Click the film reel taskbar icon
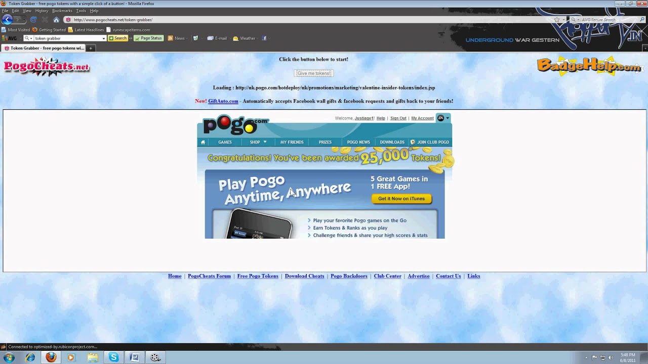The height and width of the screenshot is (364, 648). [155, 357]
